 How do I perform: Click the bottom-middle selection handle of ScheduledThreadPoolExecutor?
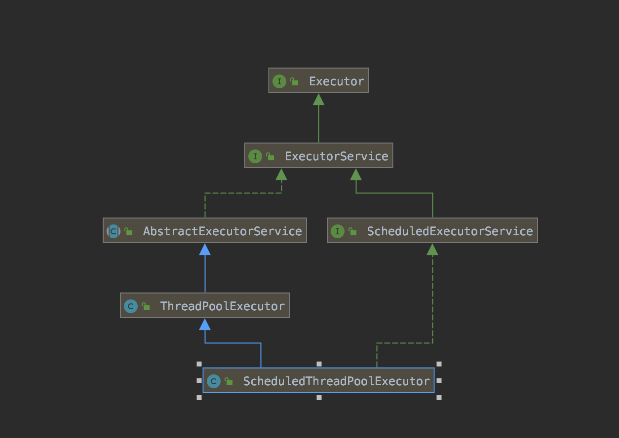pyautogui.click(x=319, y=397)
